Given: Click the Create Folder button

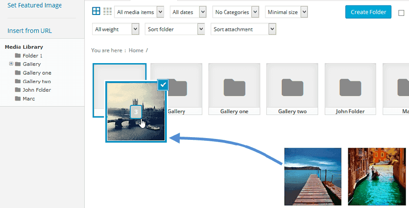Looking at the screenshot, I should [x=368, y=12].
